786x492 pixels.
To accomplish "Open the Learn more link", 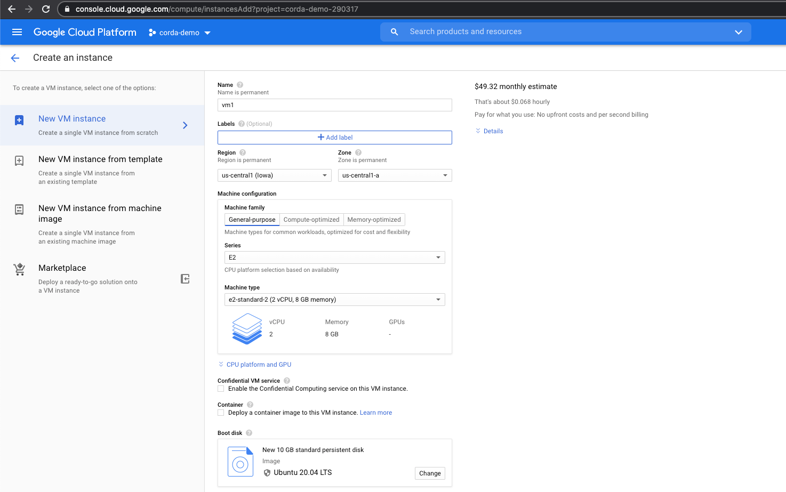I will pos(376,413).
